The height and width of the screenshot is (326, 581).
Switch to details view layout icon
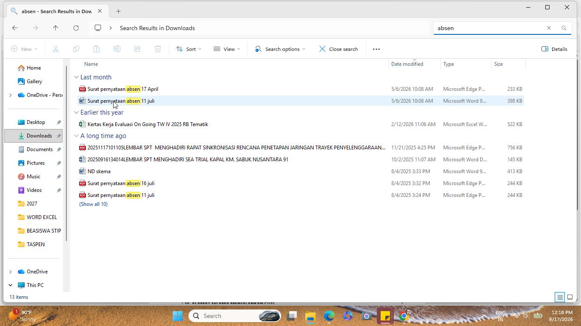coord(560,297)
